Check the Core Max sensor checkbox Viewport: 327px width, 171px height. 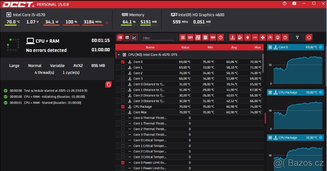pyautogui.click(x=123, y=112)
